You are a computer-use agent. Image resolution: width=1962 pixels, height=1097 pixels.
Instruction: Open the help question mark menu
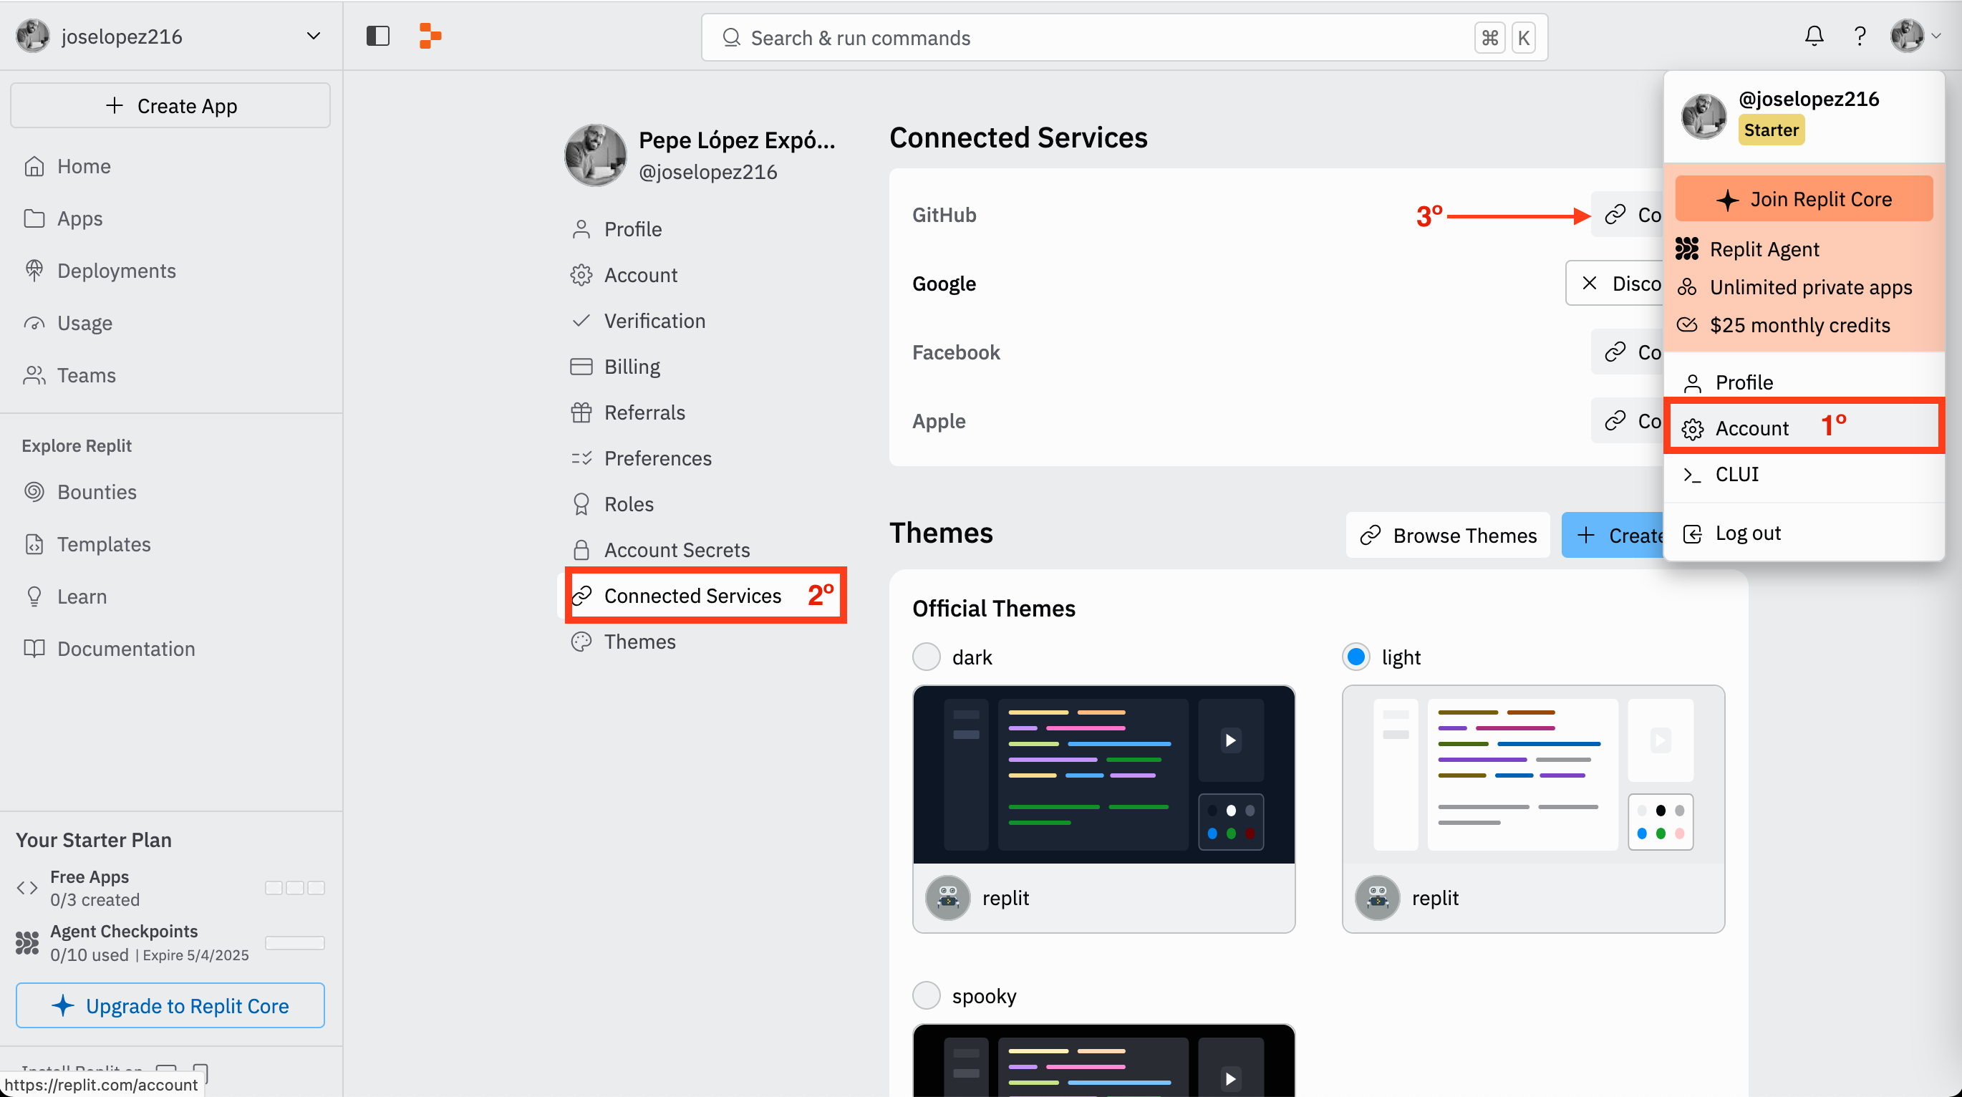pos(1859,36)
